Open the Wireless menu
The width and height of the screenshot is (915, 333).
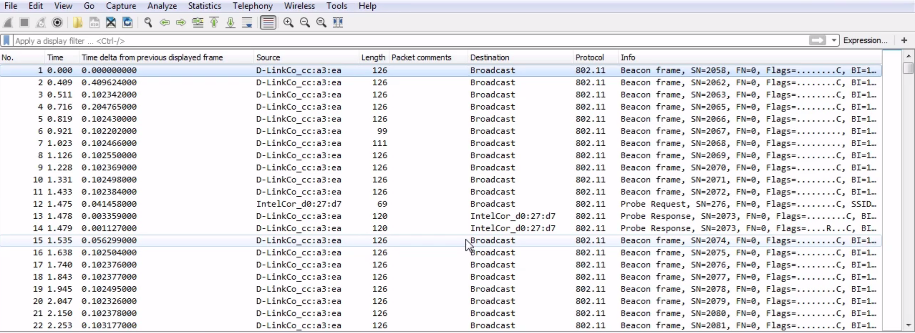tap(299, 6)
